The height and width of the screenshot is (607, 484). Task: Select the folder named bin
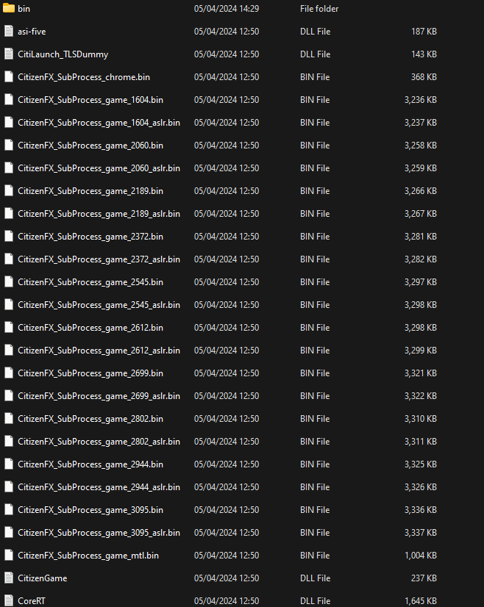24,9
